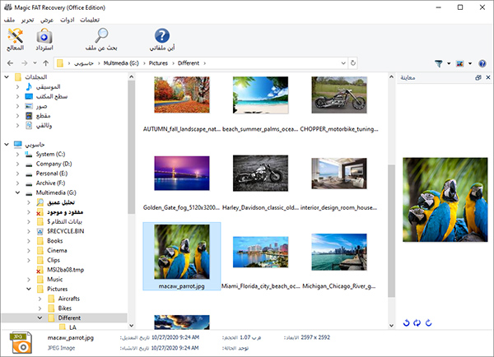Open filter dropdown arrow
The image size is (494, 357).
[449, 63]
